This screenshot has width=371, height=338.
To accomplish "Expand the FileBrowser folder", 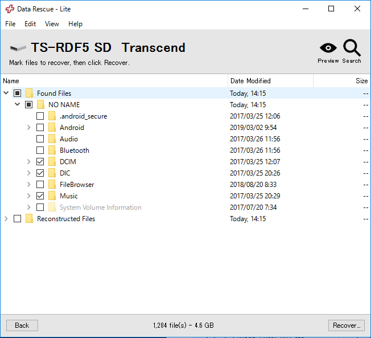I will click(29, 185).
